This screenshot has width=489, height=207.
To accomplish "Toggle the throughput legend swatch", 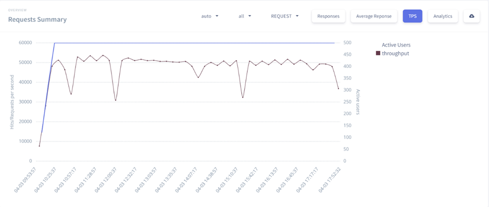I will pos(378,53).
